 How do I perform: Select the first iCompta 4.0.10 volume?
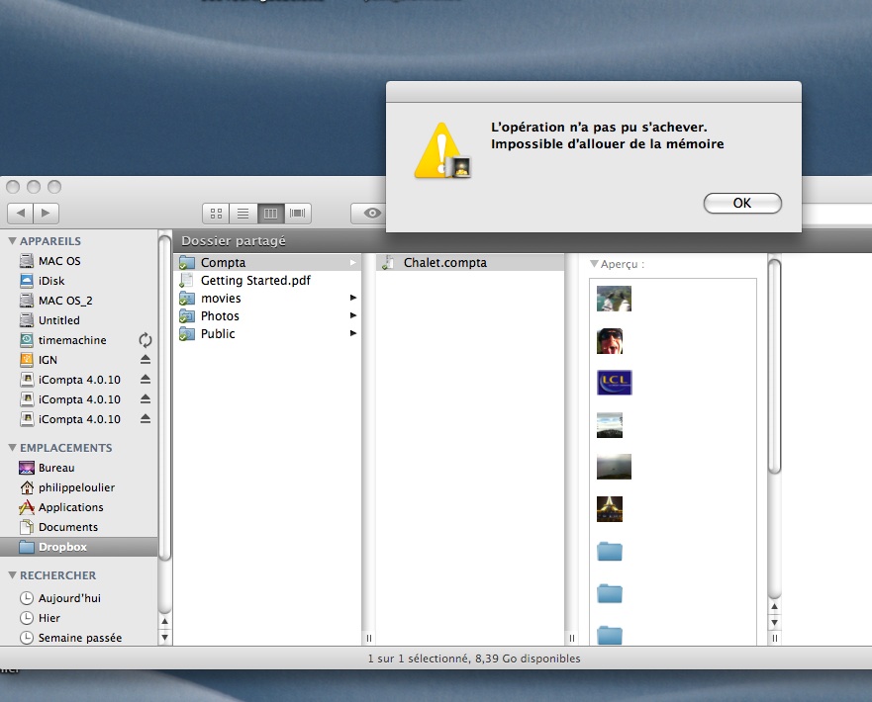coord(79,380)
